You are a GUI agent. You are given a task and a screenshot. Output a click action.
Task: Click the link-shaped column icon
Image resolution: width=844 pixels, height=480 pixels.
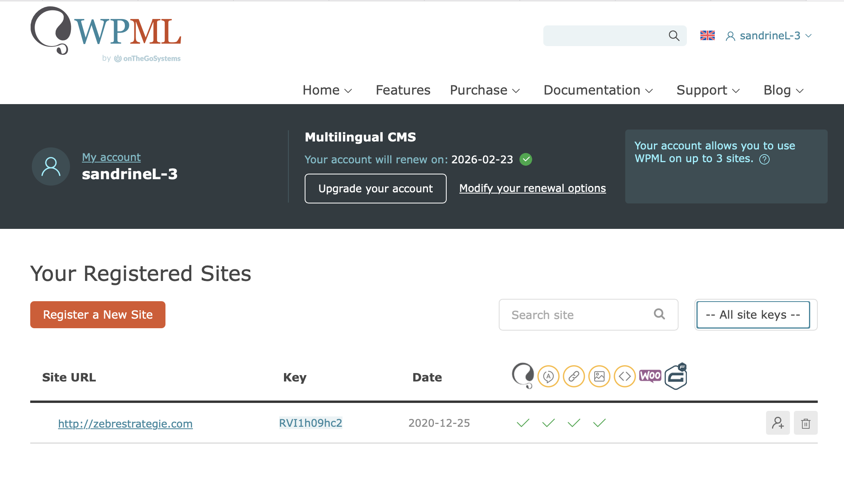tap(574, 376)
